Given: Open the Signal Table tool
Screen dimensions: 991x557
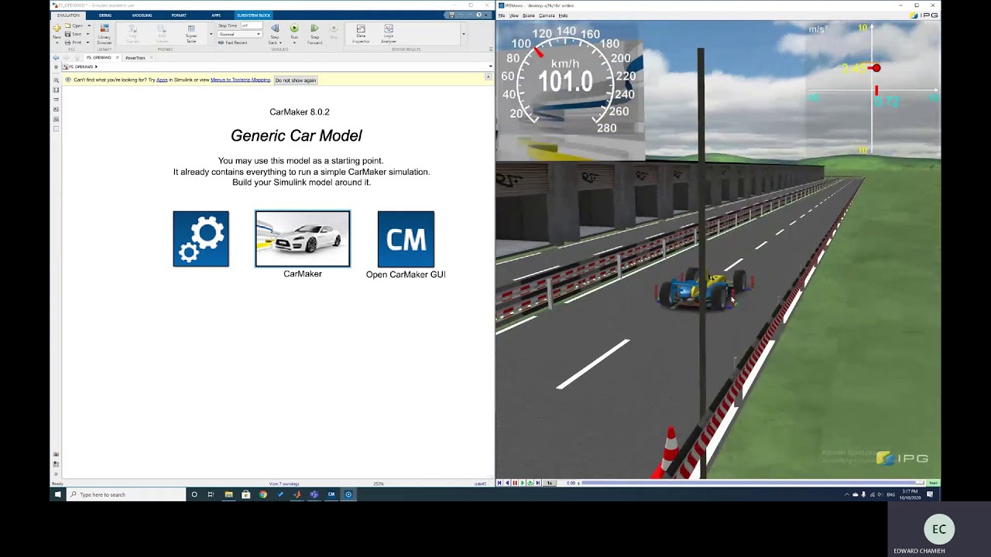Looking at the screenshot, I should coord(191,34).
